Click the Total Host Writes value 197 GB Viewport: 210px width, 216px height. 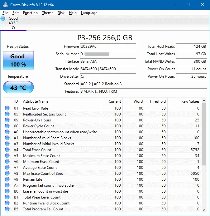pyautogui.click(x=191, y=54)
